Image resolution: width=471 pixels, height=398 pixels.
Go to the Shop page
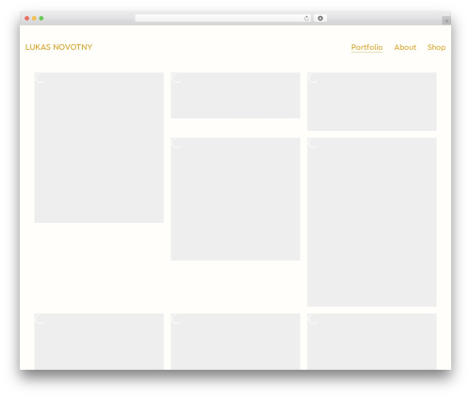point(436,47)
